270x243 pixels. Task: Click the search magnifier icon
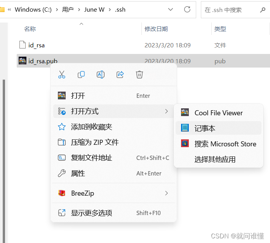coord(263,10)
